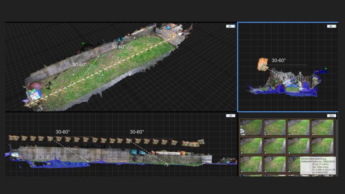
Task: Click the badge icon on top-right thumbnail
Action: [x=313, y=134]
